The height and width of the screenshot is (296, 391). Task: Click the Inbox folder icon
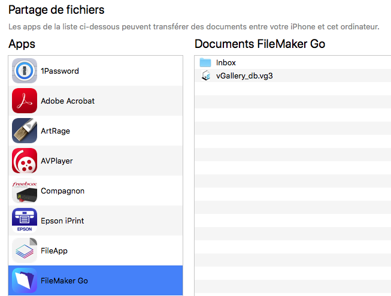[x=205, y=62]
